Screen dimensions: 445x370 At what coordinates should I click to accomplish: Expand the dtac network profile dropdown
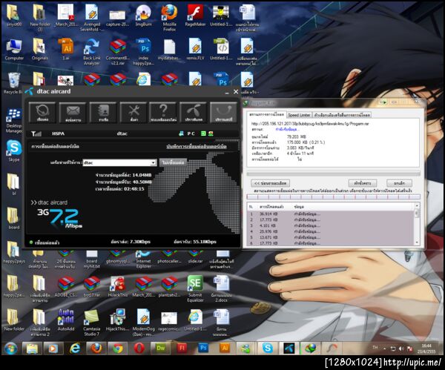pyautogui.click(x=153, y=162)
